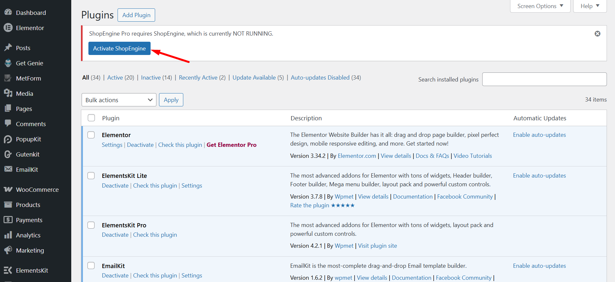Click Visit plugin site for ElementsKit Pro
The image size is (615, 282).
pos(377,246)
